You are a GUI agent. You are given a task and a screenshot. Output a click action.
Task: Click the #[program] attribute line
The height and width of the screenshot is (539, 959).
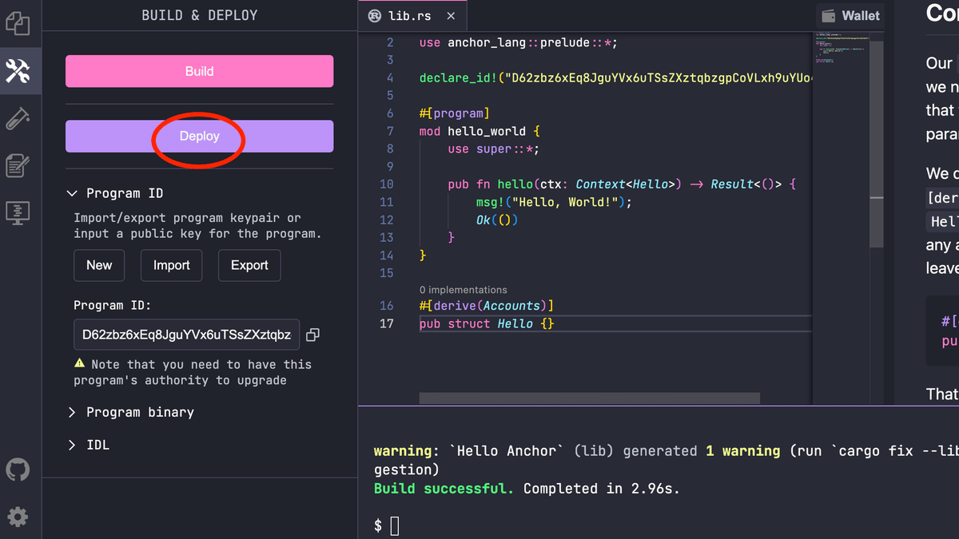point(454,113)
